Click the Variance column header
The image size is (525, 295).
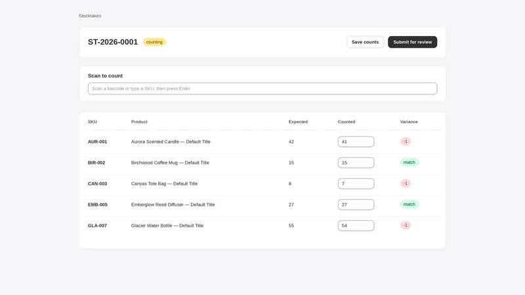409,122
